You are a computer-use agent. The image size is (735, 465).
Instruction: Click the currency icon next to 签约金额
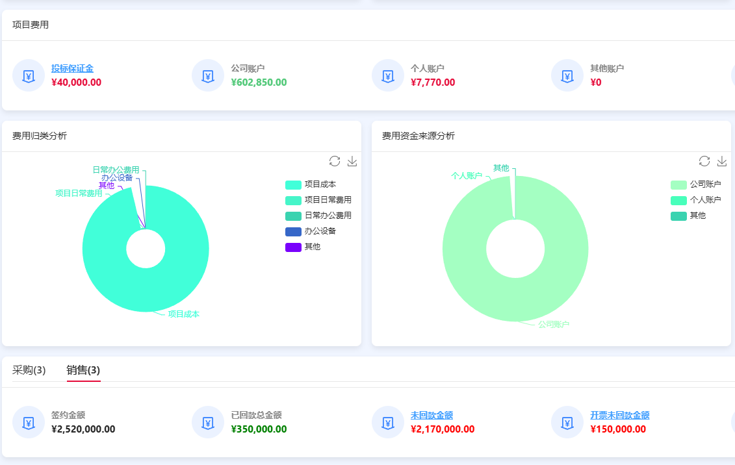pyautogui.click(x=28, y=422)
